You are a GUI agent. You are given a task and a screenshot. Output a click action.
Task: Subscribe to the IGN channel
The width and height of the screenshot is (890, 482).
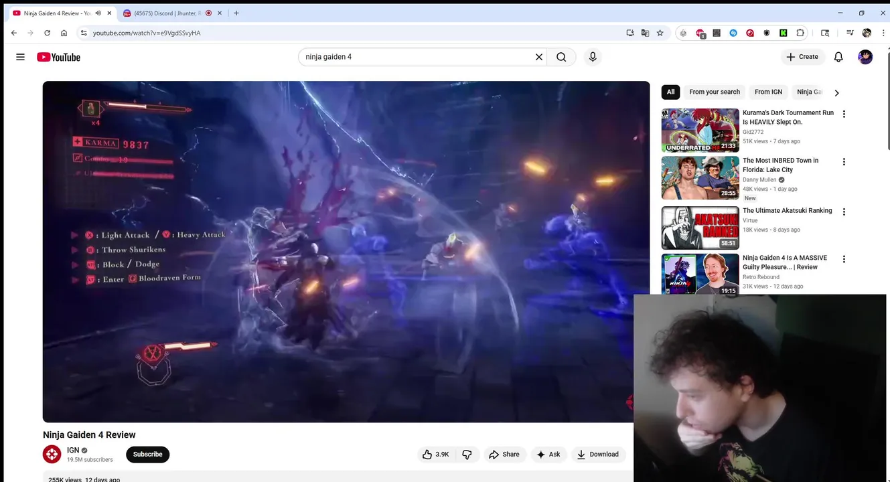147,454
